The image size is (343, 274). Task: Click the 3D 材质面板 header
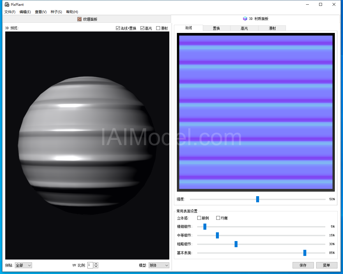point(256,19)
